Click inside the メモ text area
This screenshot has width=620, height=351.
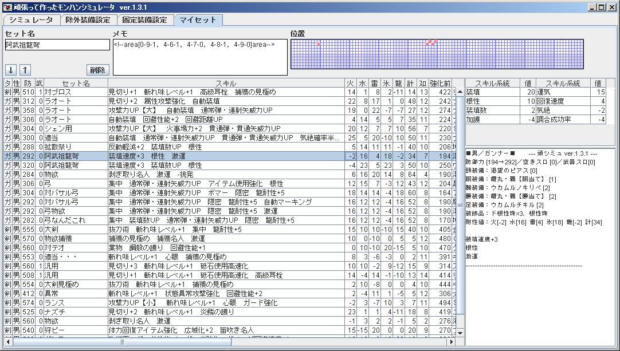point(200,57)
